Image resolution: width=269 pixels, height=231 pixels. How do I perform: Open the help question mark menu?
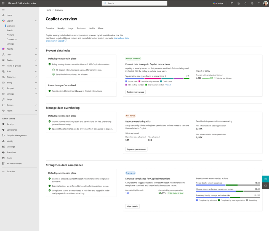pos(259,3)
